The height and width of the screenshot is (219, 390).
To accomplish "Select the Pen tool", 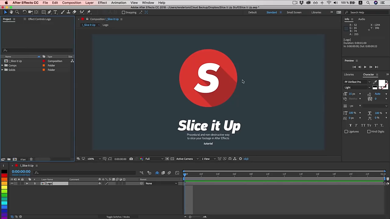I will click(x=49, y=12).
